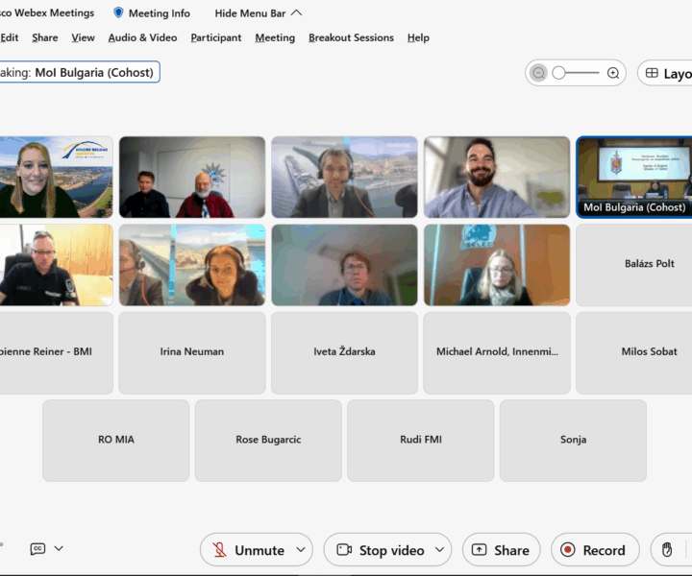Start recording with the Record button

593,550
